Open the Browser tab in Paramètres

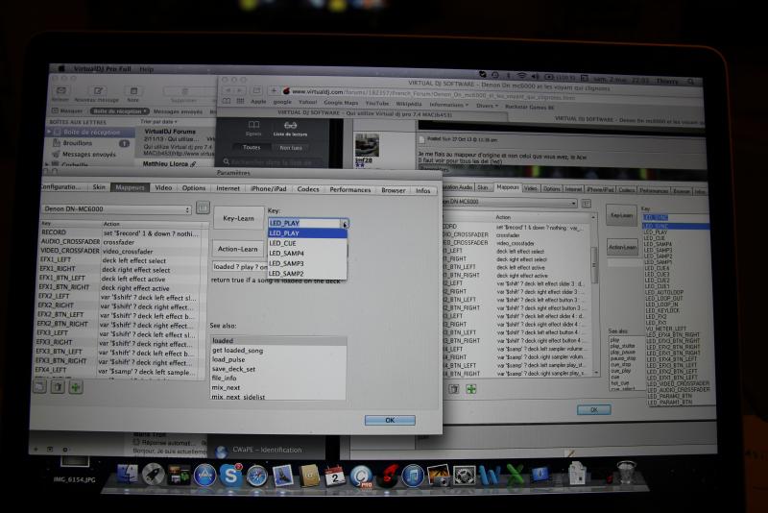tap(394, 190)
